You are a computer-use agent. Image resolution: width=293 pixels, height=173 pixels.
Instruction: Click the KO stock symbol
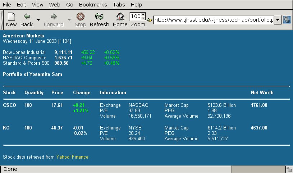click(6, 128)
